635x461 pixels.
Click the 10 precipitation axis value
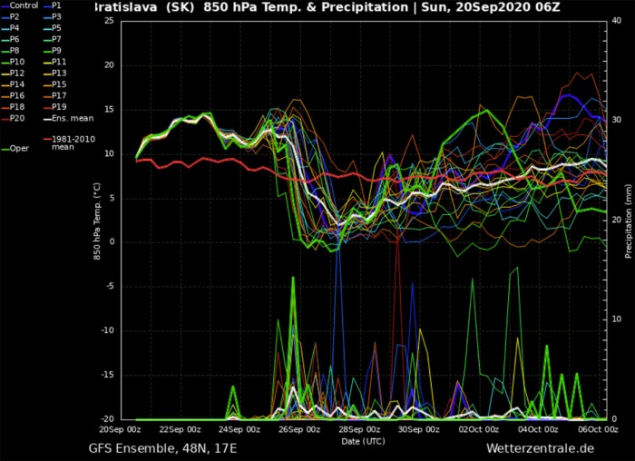(616, 319)
